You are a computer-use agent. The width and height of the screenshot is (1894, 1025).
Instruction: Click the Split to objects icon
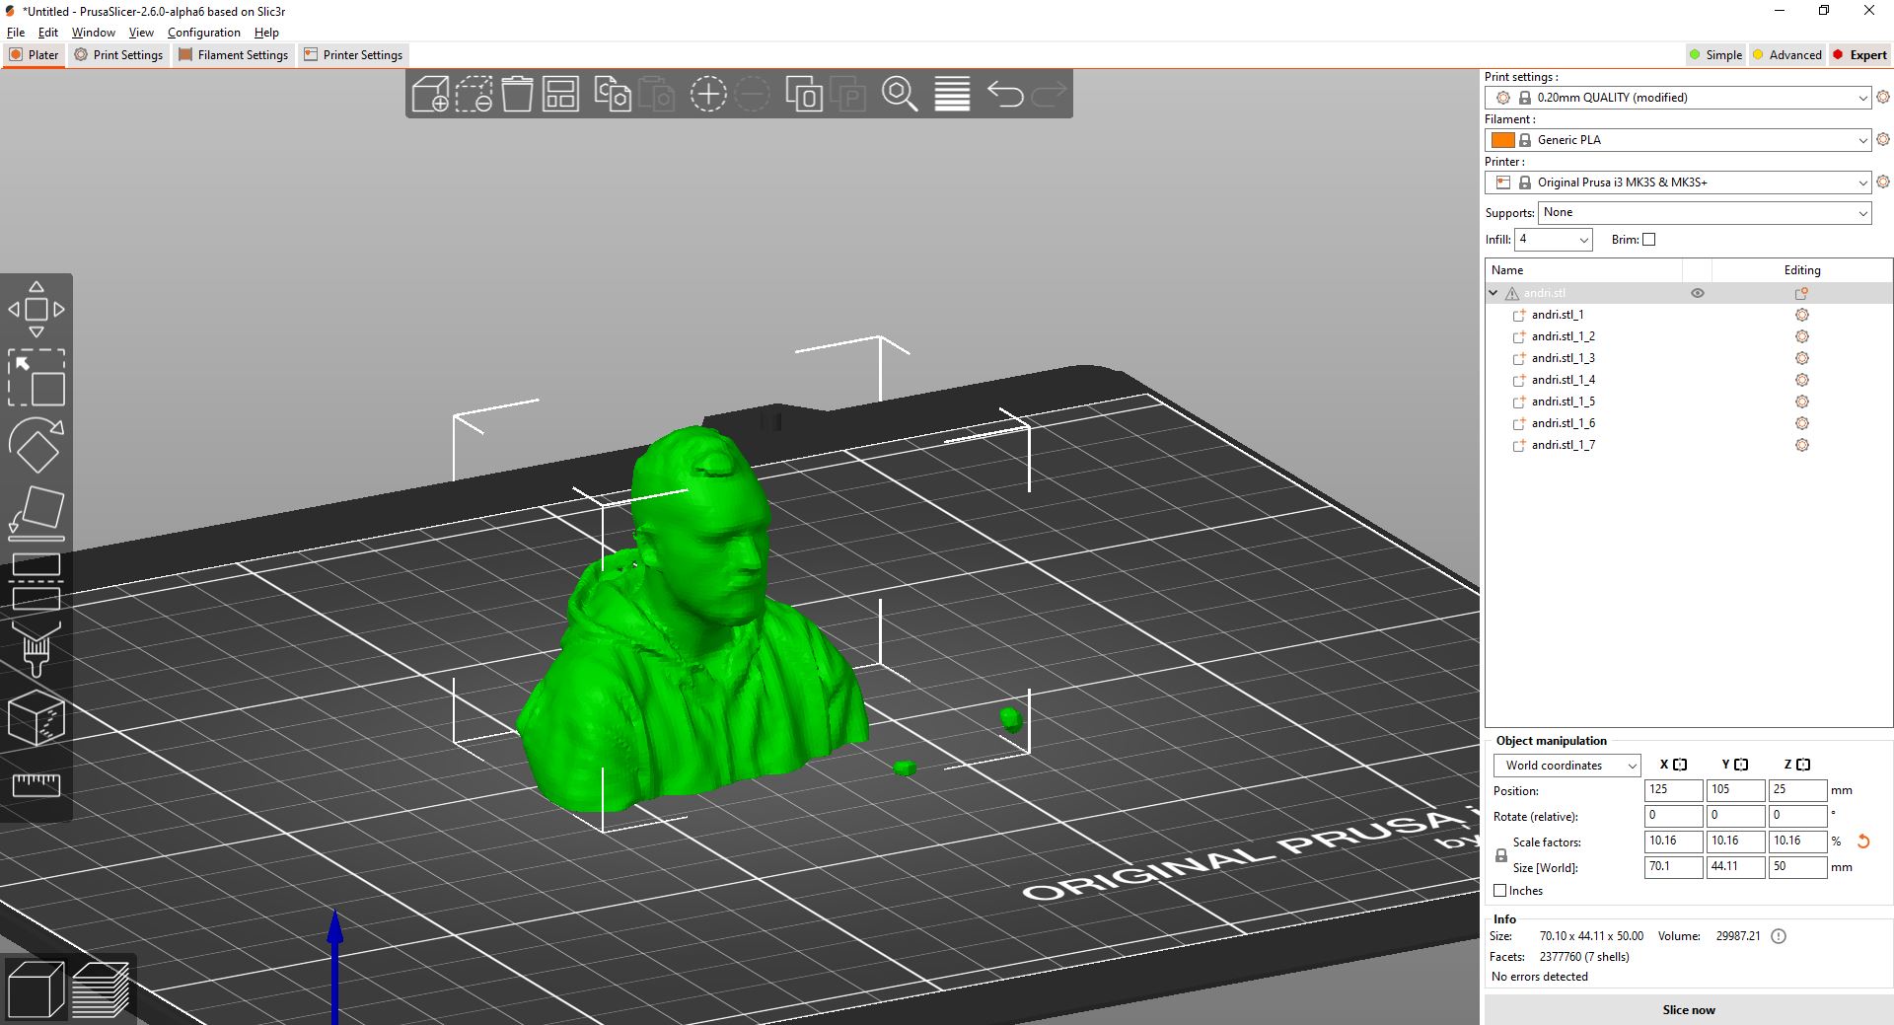804,94
